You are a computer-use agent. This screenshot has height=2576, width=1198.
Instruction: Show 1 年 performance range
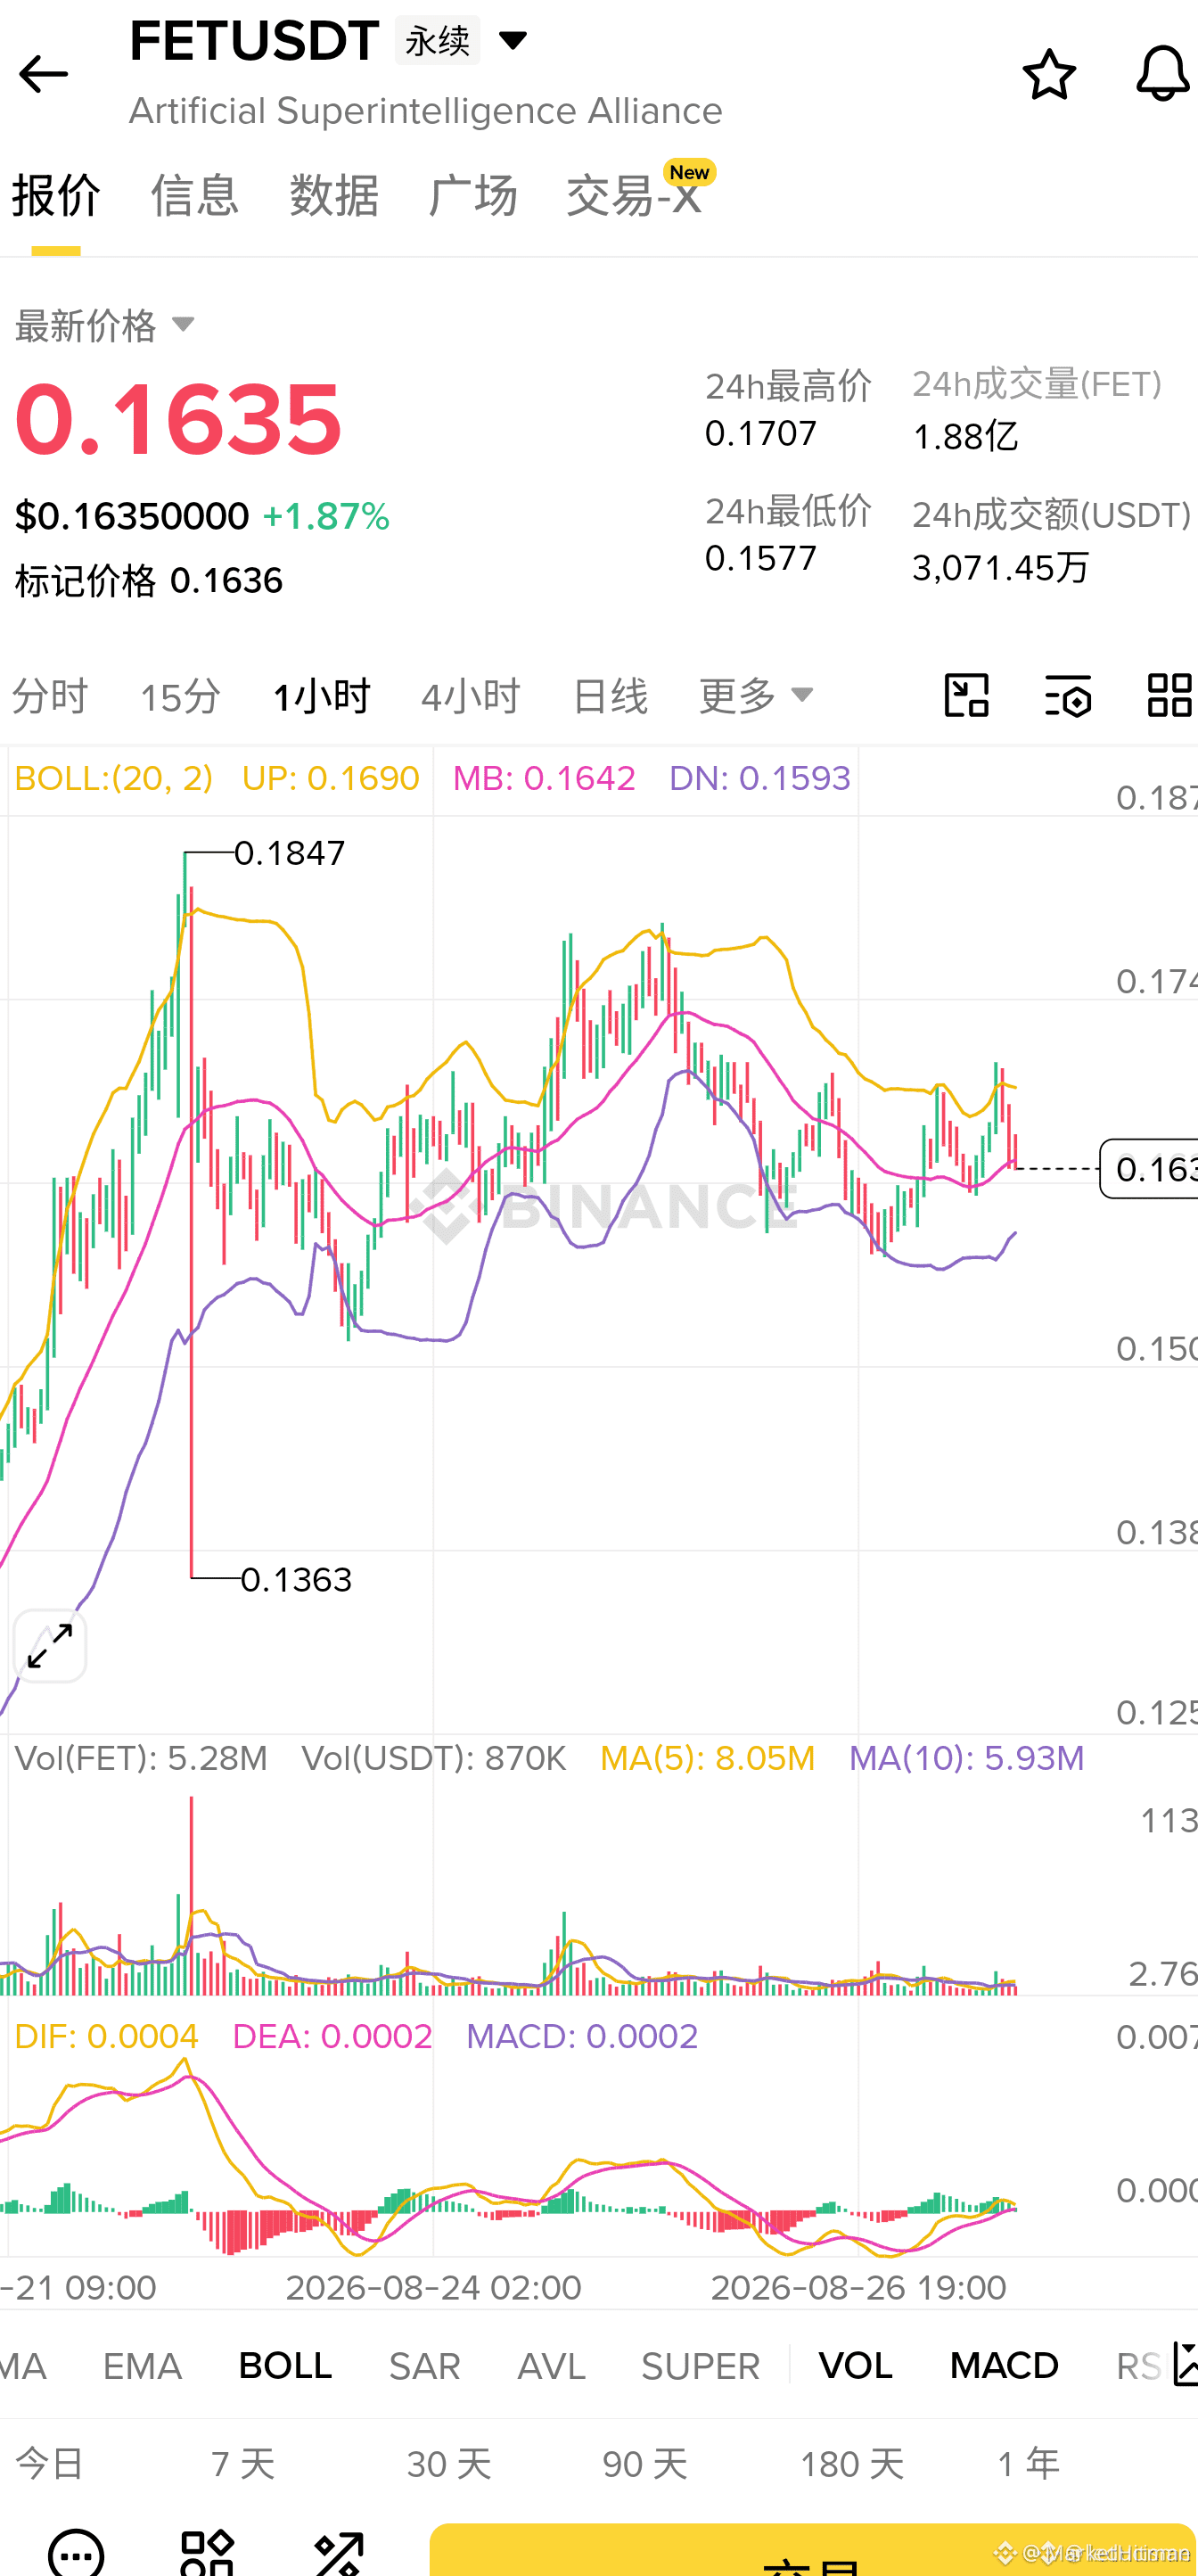[x=1028, y=2464]
